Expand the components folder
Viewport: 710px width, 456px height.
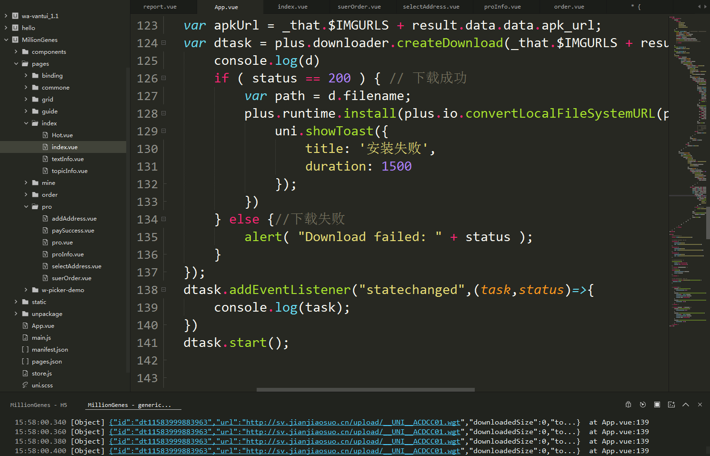tap(16, 51)
